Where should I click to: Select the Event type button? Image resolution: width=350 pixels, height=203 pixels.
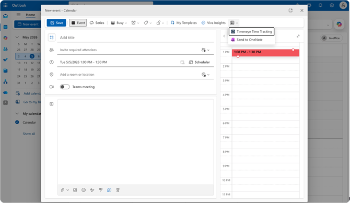pyautogui.click(x=78, y=23)
